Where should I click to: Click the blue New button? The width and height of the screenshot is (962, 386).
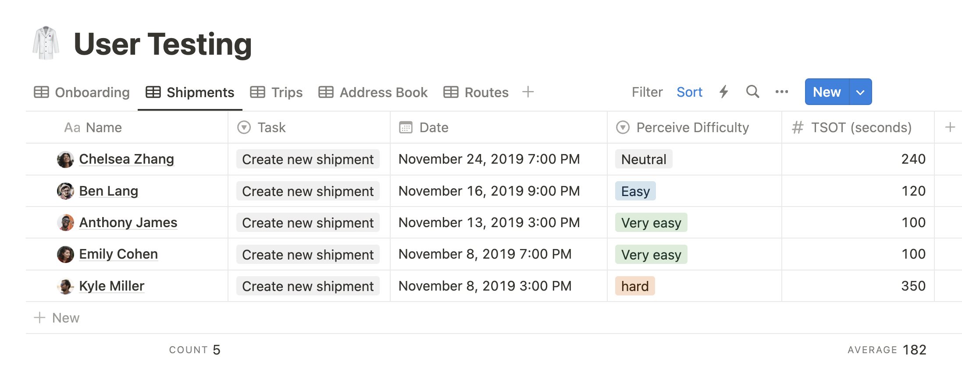click(827, 92)
